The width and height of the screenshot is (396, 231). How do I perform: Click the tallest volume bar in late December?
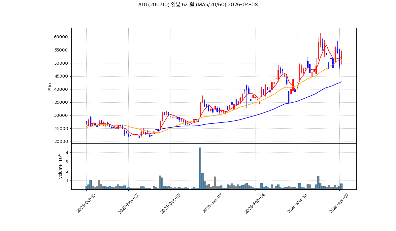(200, 168)
